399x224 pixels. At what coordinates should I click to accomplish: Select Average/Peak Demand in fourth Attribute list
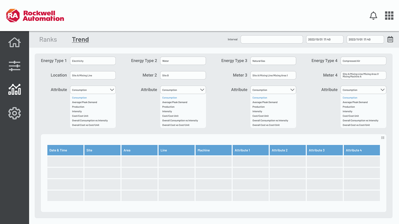tap(355, 102)
